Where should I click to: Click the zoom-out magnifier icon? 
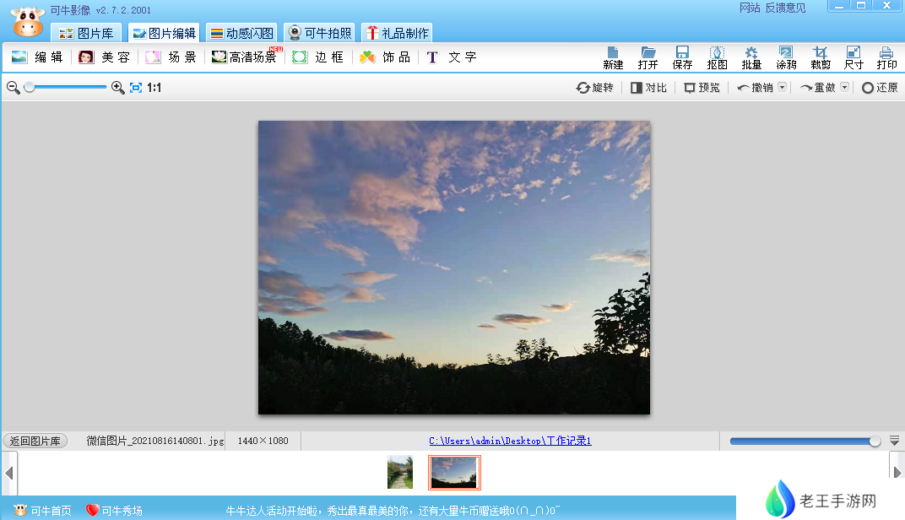pyautogui.click(x=14, y=87)
